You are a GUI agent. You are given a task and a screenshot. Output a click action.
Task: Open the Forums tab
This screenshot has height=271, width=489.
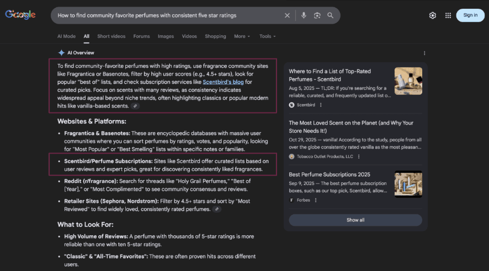(x=142, y=36)
